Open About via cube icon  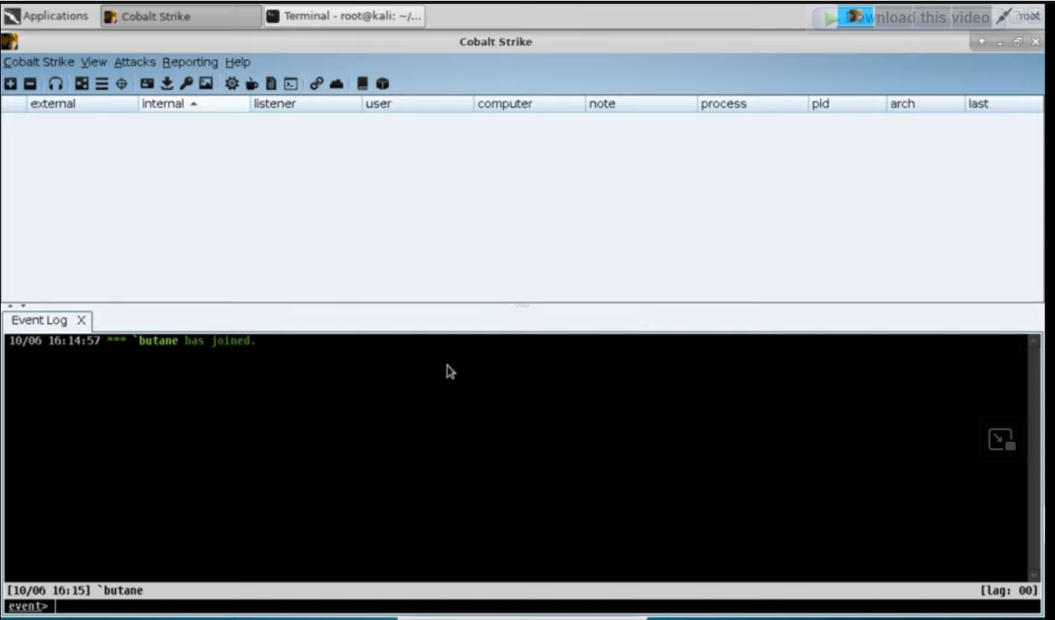point(382,85)
